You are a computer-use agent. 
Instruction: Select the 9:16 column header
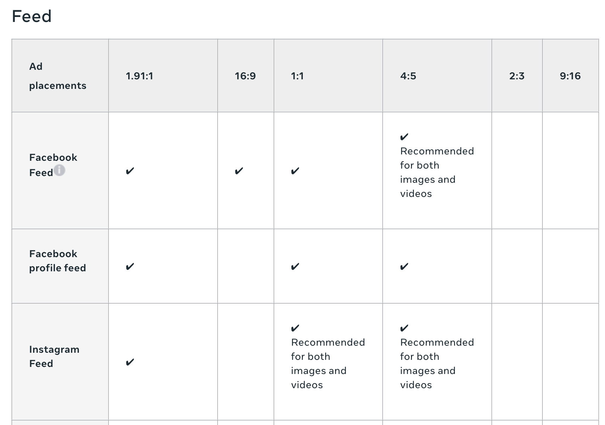tap(570, 76)
